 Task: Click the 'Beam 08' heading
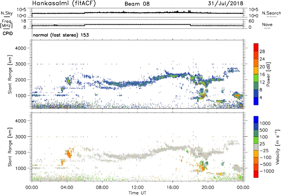click(137, 4)
